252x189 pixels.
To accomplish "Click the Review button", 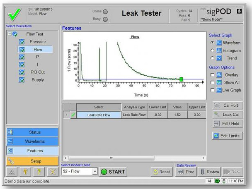I will point(210,172).
